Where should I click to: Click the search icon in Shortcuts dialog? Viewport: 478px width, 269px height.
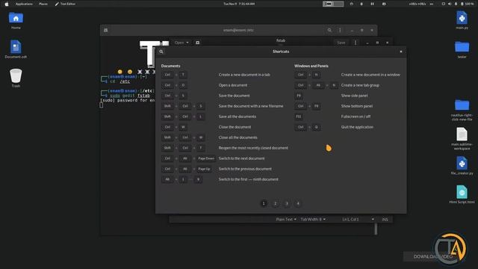[161, 52]
